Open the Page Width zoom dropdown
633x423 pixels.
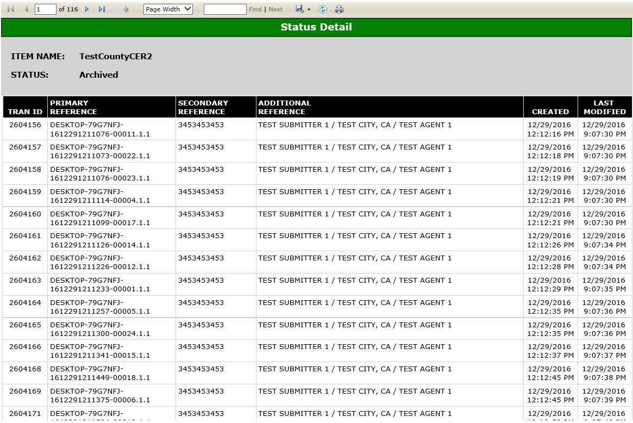(168, 9)
